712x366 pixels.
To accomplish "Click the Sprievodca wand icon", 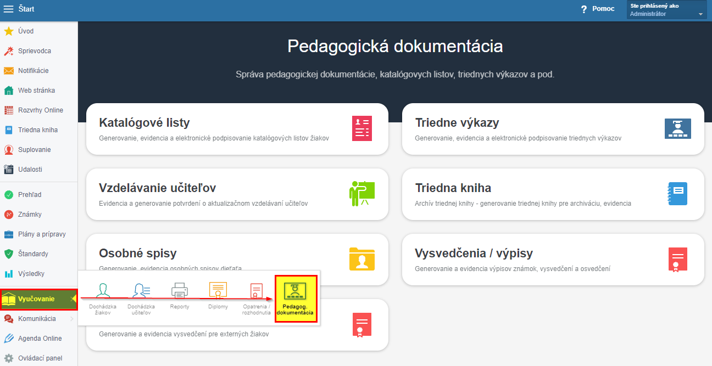I will click(x=9, y=51).
